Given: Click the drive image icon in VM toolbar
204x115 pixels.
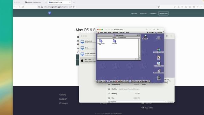Looking at the screenshot, I should tap(158, 29).
